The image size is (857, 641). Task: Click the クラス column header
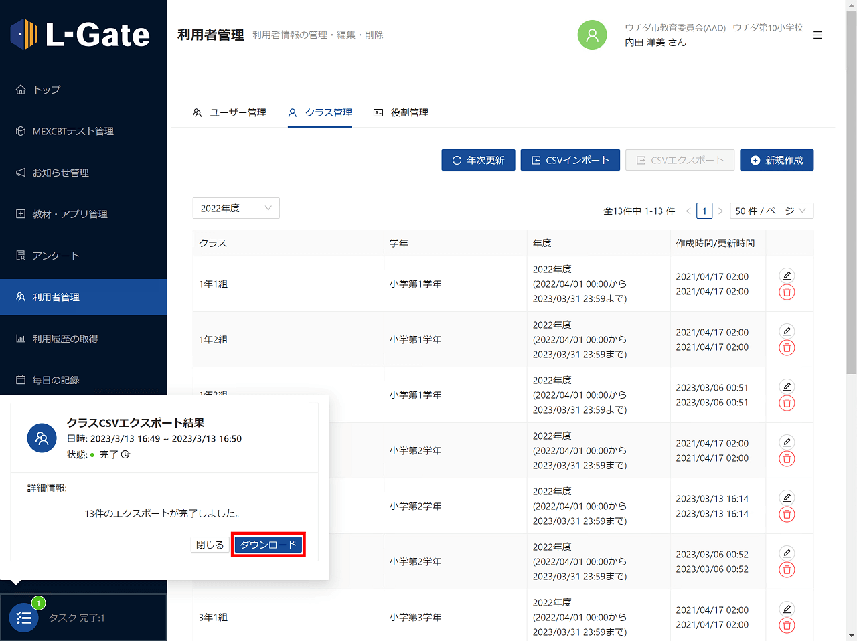289,243
